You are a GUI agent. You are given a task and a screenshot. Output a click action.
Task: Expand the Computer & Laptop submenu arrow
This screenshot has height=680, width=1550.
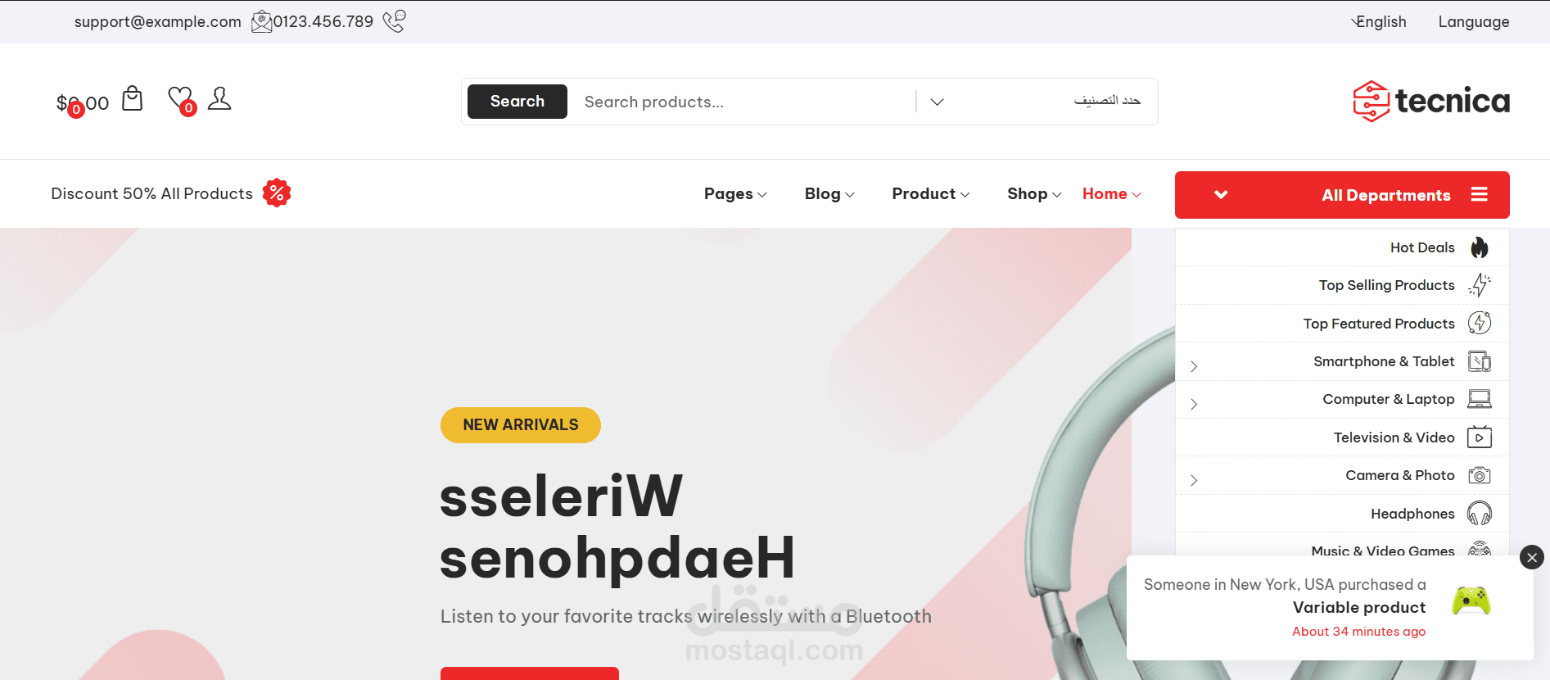click(x=1194, y=404)
